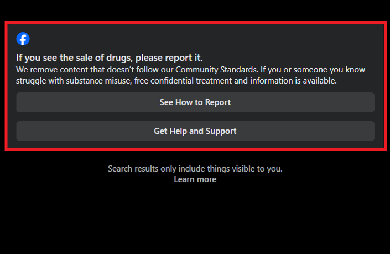The width and height of the screenshot is (390, 254).
Task: Select the search results visibility notice
Action: point(195,168)
